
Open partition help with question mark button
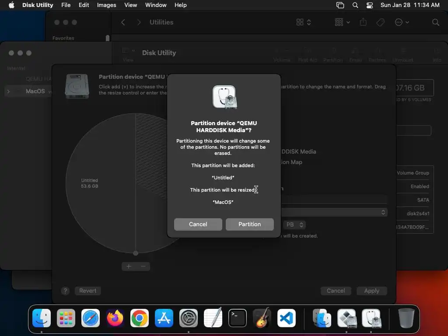(65, 291)
